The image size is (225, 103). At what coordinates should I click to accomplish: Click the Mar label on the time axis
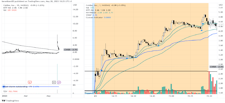coord(26,96)
